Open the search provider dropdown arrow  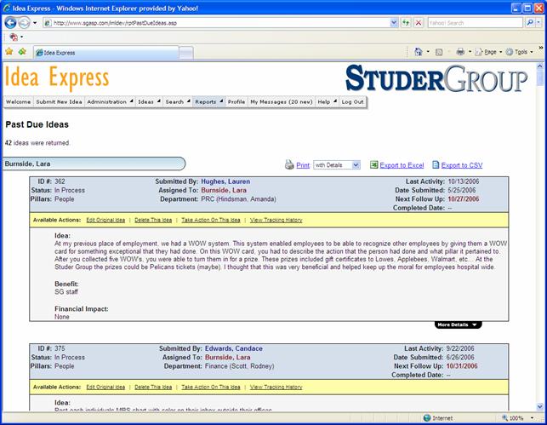coord(538,23)
